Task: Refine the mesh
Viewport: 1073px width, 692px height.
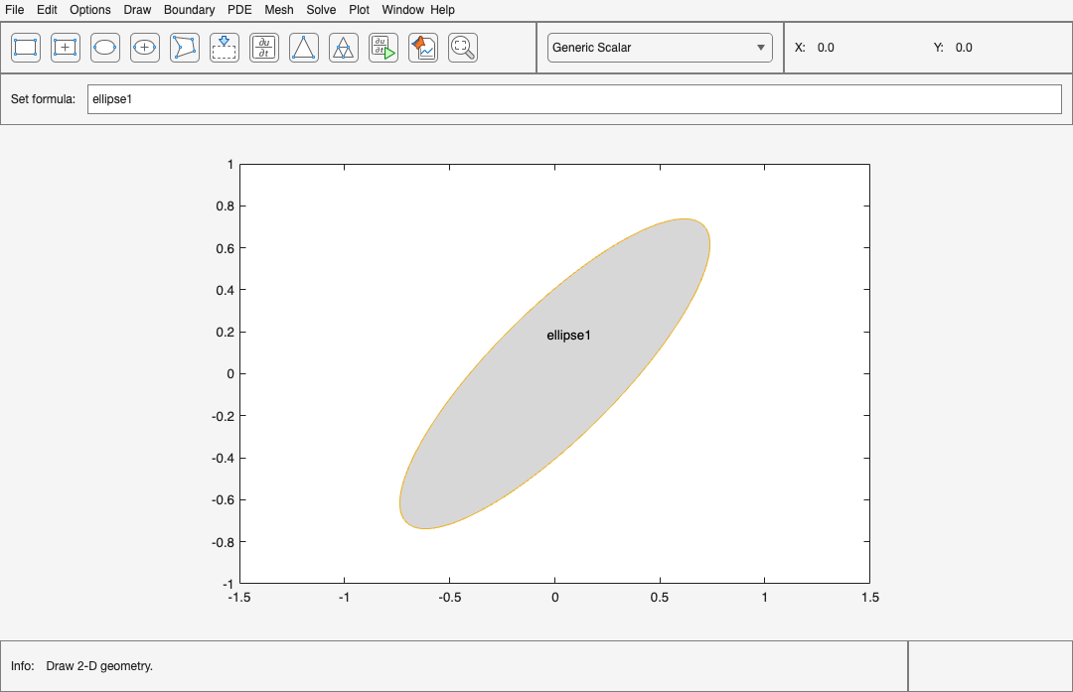Action: coord(343,47)
